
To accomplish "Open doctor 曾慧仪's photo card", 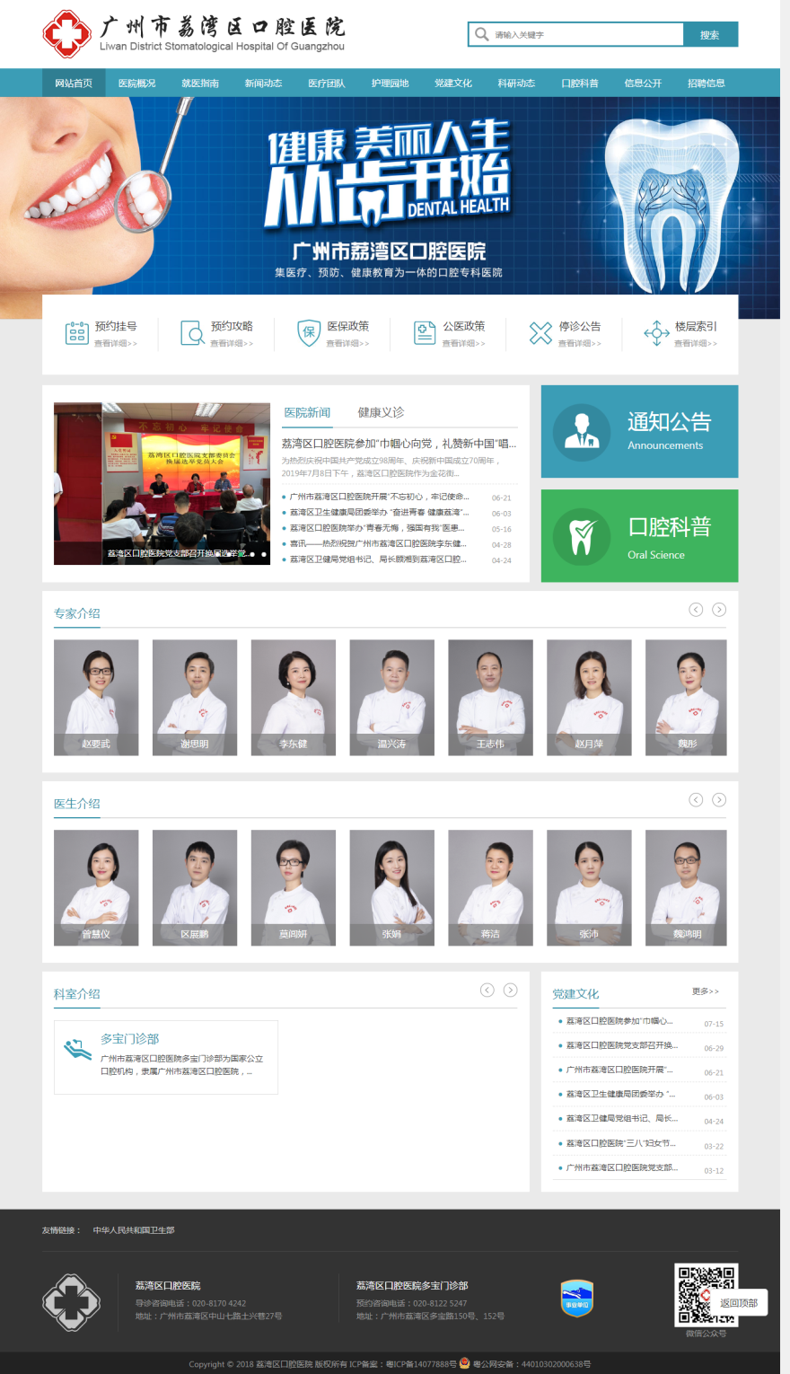I will (96, 887).
